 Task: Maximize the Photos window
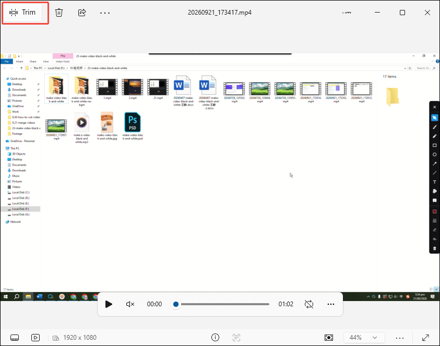(x=402, y=13)
